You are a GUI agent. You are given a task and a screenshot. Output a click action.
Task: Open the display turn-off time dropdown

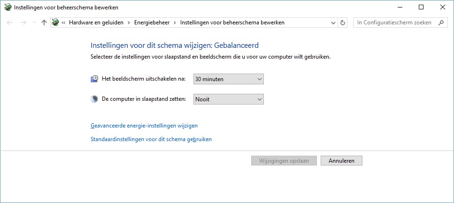229,79
